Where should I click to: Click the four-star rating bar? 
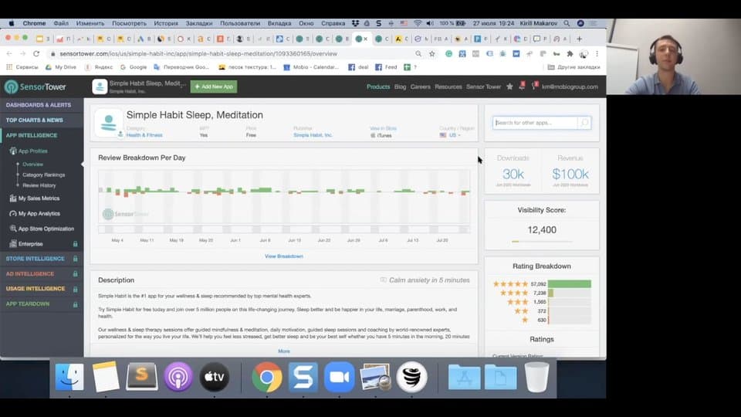570,293
